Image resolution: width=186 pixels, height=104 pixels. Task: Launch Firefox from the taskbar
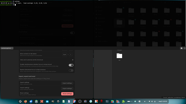click(25, 101)
